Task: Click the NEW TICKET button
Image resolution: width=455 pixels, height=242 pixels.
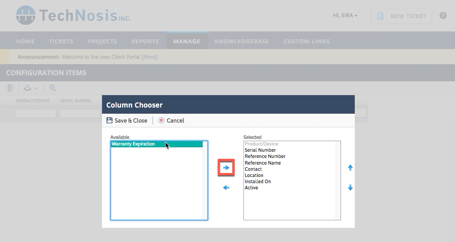Action: (401, 16)
